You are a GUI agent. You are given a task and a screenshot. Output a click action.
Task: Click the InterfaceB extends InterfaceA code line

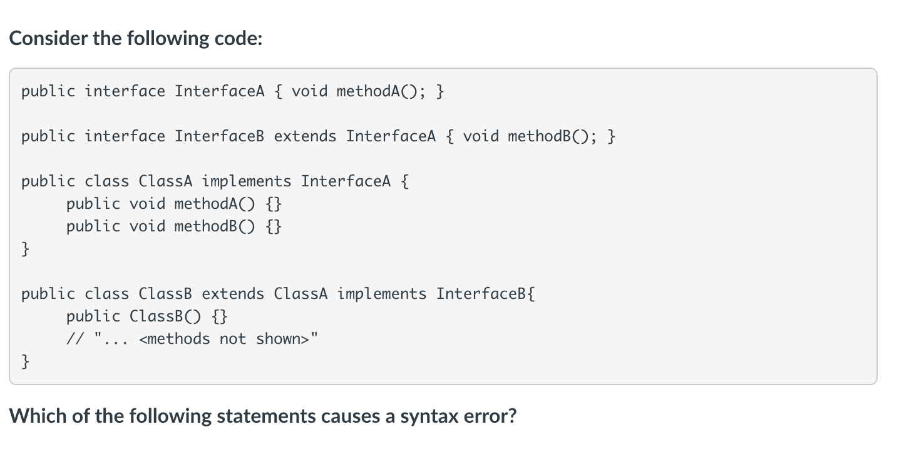pos(319,136)
